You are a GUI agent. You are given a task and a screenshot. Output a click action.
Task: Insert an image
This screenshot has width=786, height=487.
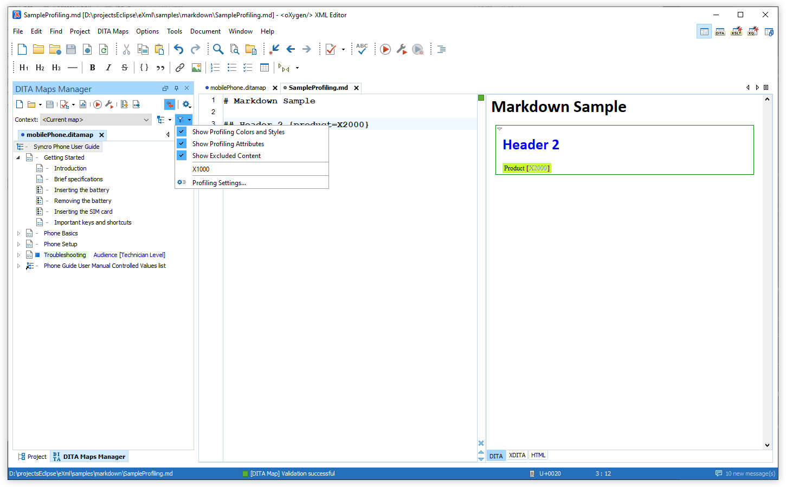coord(196,68)
